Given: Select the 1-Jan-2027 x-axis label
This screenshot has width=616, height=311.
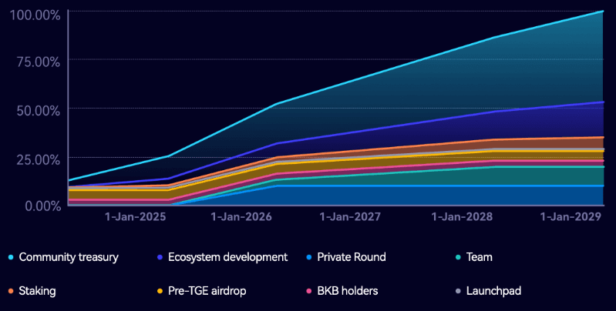Looking at the screenshot, I should (351, 218).
